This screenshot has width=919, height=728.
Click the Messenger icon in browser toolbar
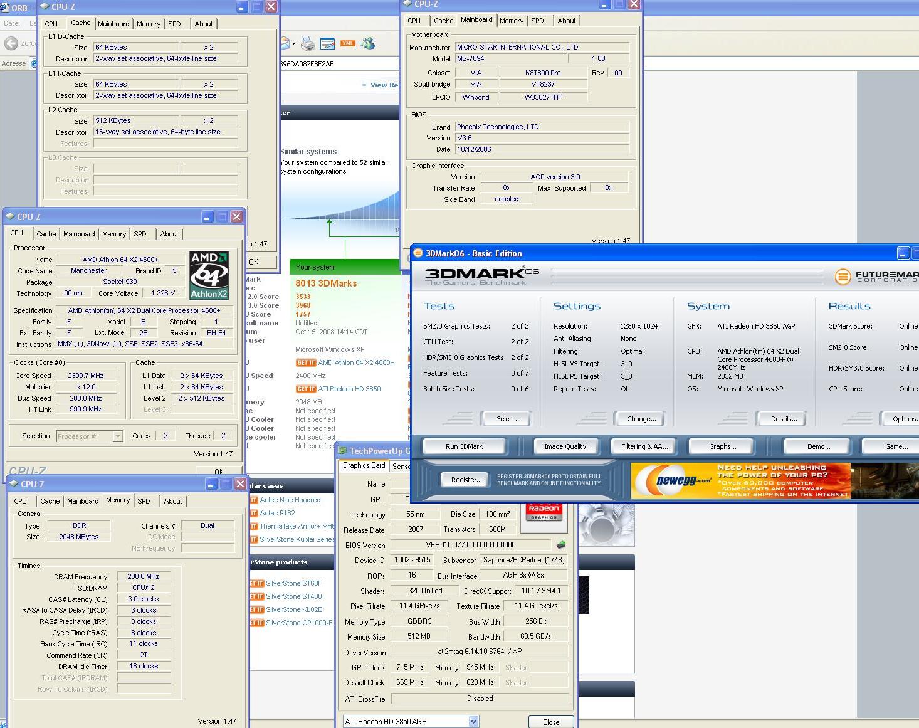coord(368,43)
